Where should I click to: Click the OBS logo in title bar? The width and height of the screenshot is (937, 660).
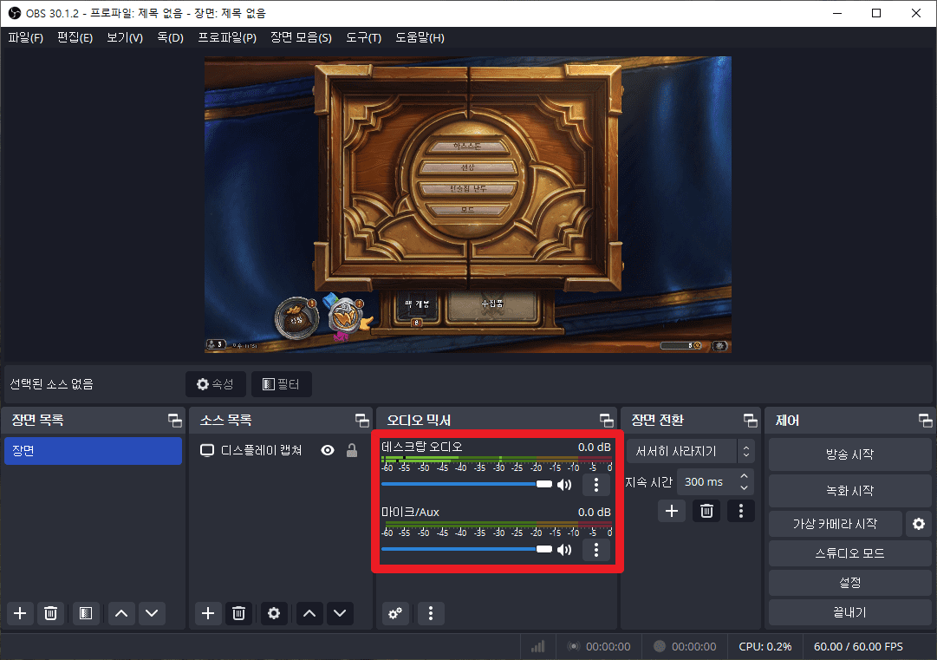point(15,13)
